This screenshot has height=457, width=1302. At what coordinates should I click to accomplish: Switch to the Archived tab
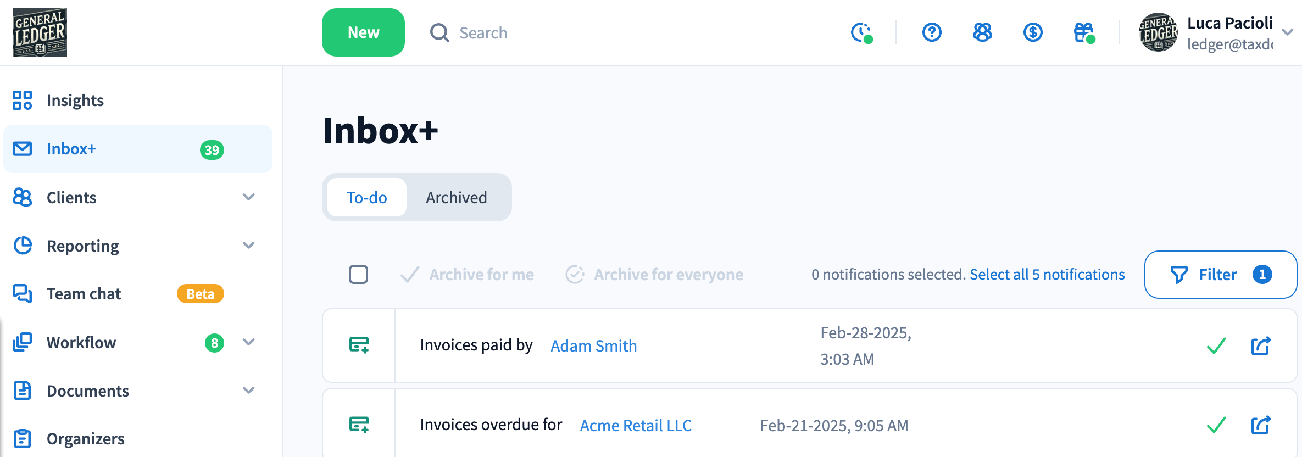pyautogui.click(x=456, y=197)
